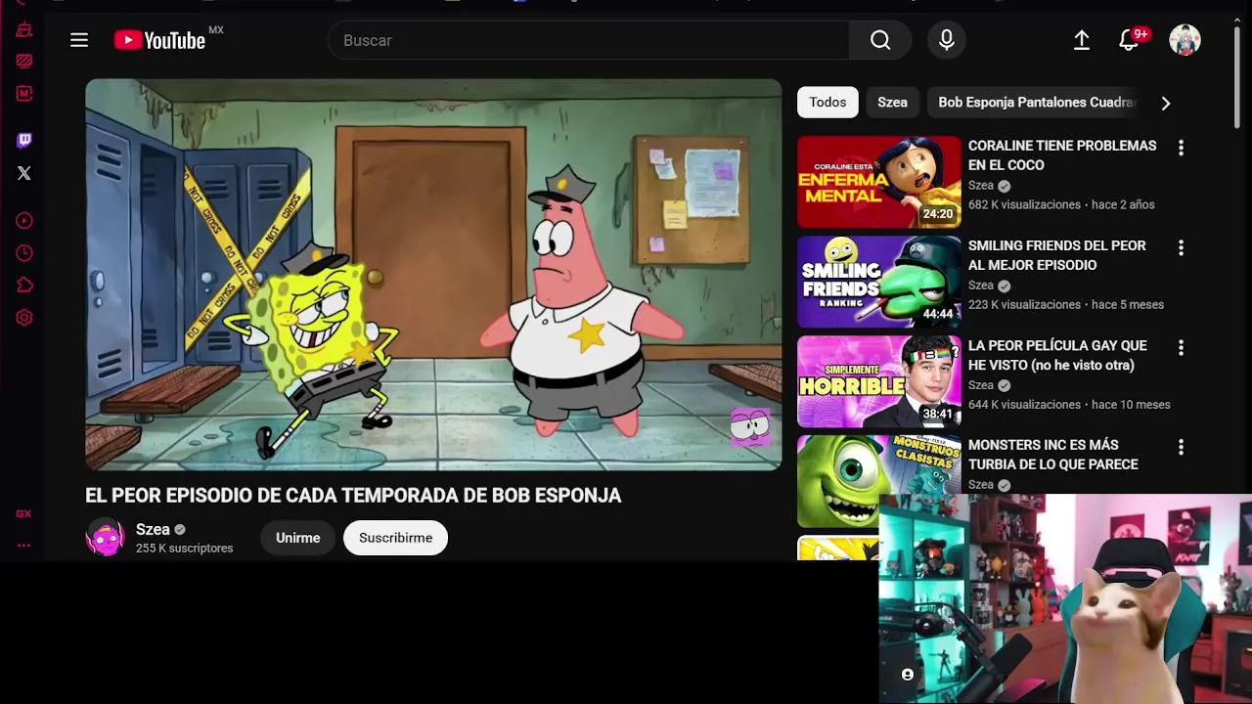Open the YouTube guide hamburger menu
The height and width of the screenshot is (704, 1252).
click(79, 40)
